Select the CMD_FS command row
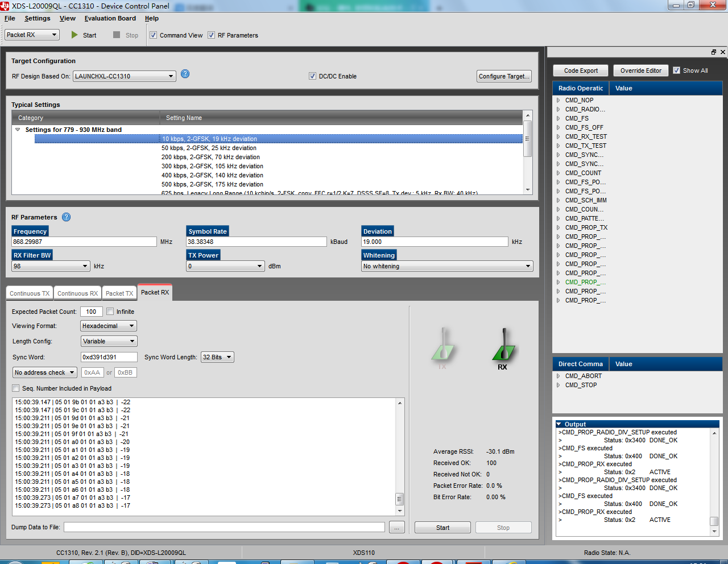 577,118
